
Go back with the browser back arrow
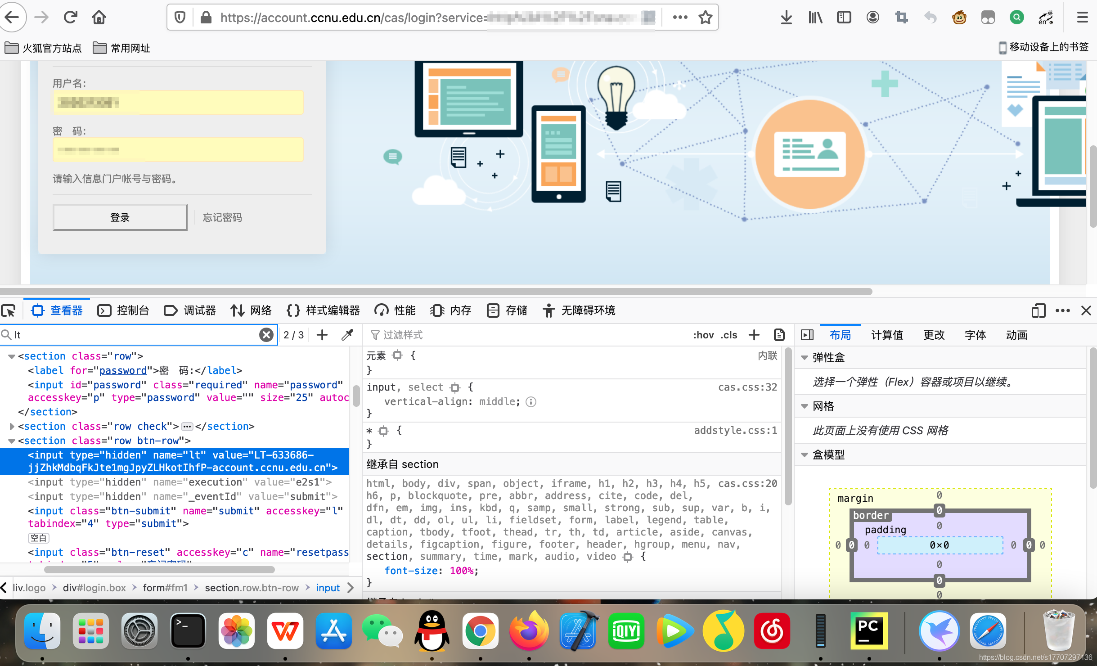(12, 17)
